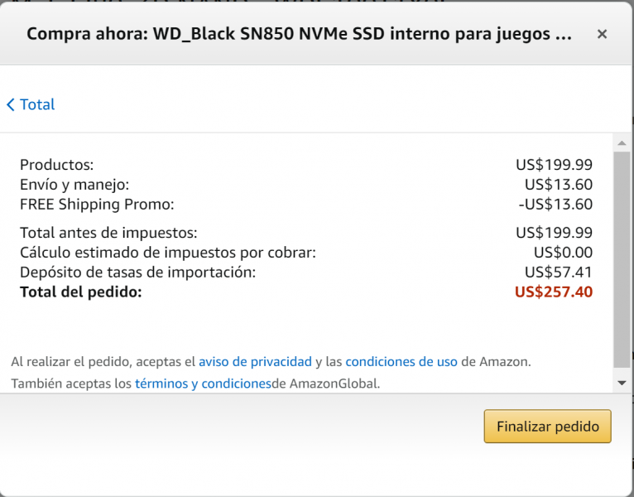The image size is (634, 497).
Task: Click the scrollbar down arrow
Action: click(622, 383)
